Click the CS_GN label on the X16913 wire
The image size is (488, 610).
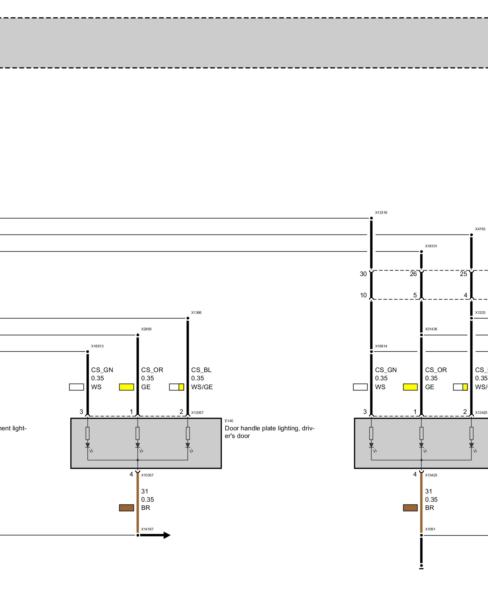click(x=102, y=370)
